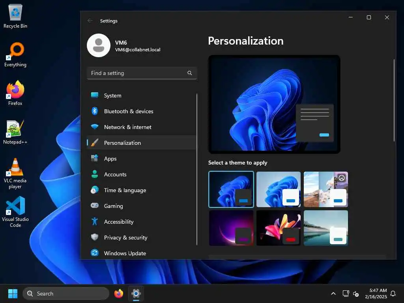Minimize the Settings window
Image resolution: width=404 pixels, height=303 pixels.
click(x=351, y=17)
